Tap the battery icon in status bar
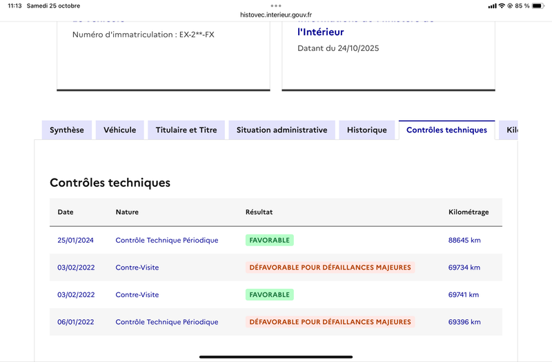552x362 pixels. (538, 6)
